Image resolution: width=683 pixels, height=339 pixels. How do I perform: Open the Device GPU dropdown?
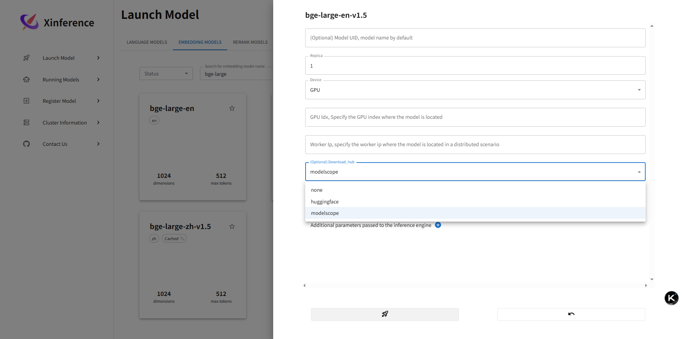click(x=475, y=90)
